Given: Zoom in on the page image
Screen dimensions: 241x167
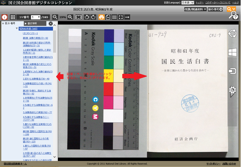Looking at the screenshot, I should coord(70,17).
